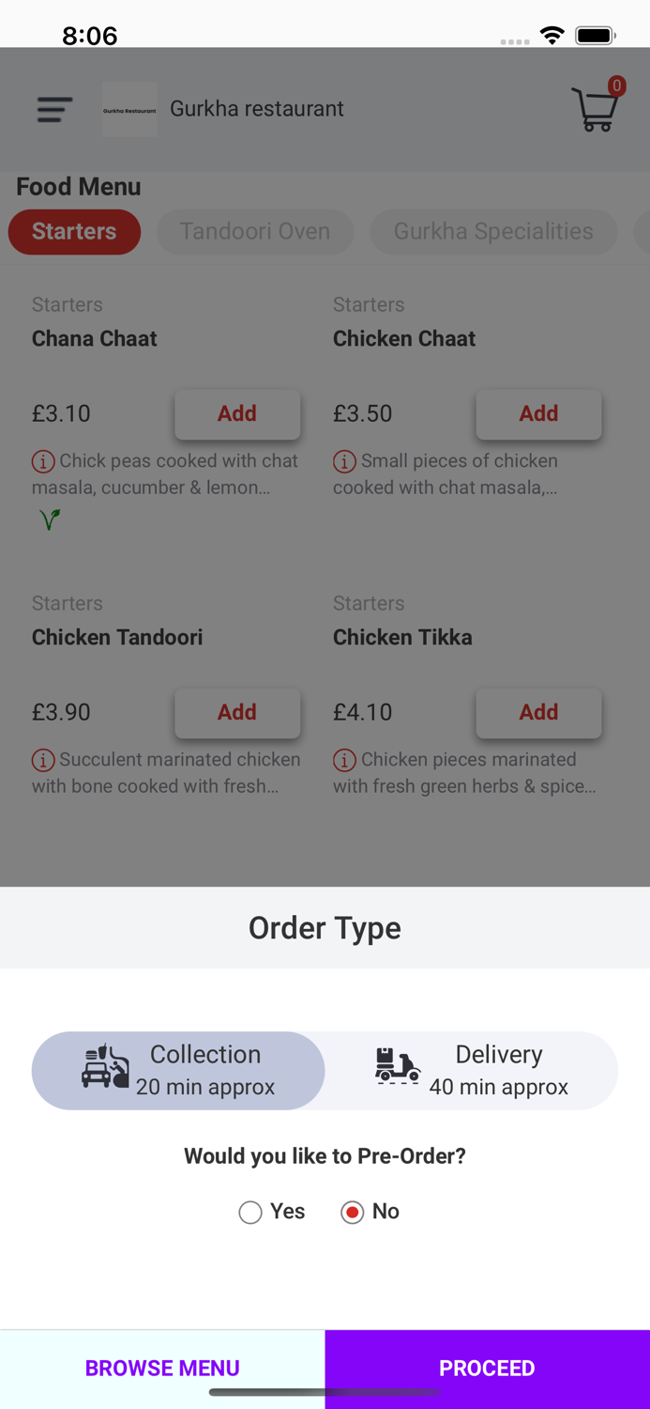Add Chicken Tikka to the order
Viewport: 650px width, 1409px height.
538,712
